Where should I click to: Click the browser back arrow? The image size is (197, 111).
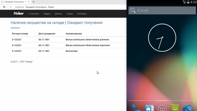pos(4,7)
